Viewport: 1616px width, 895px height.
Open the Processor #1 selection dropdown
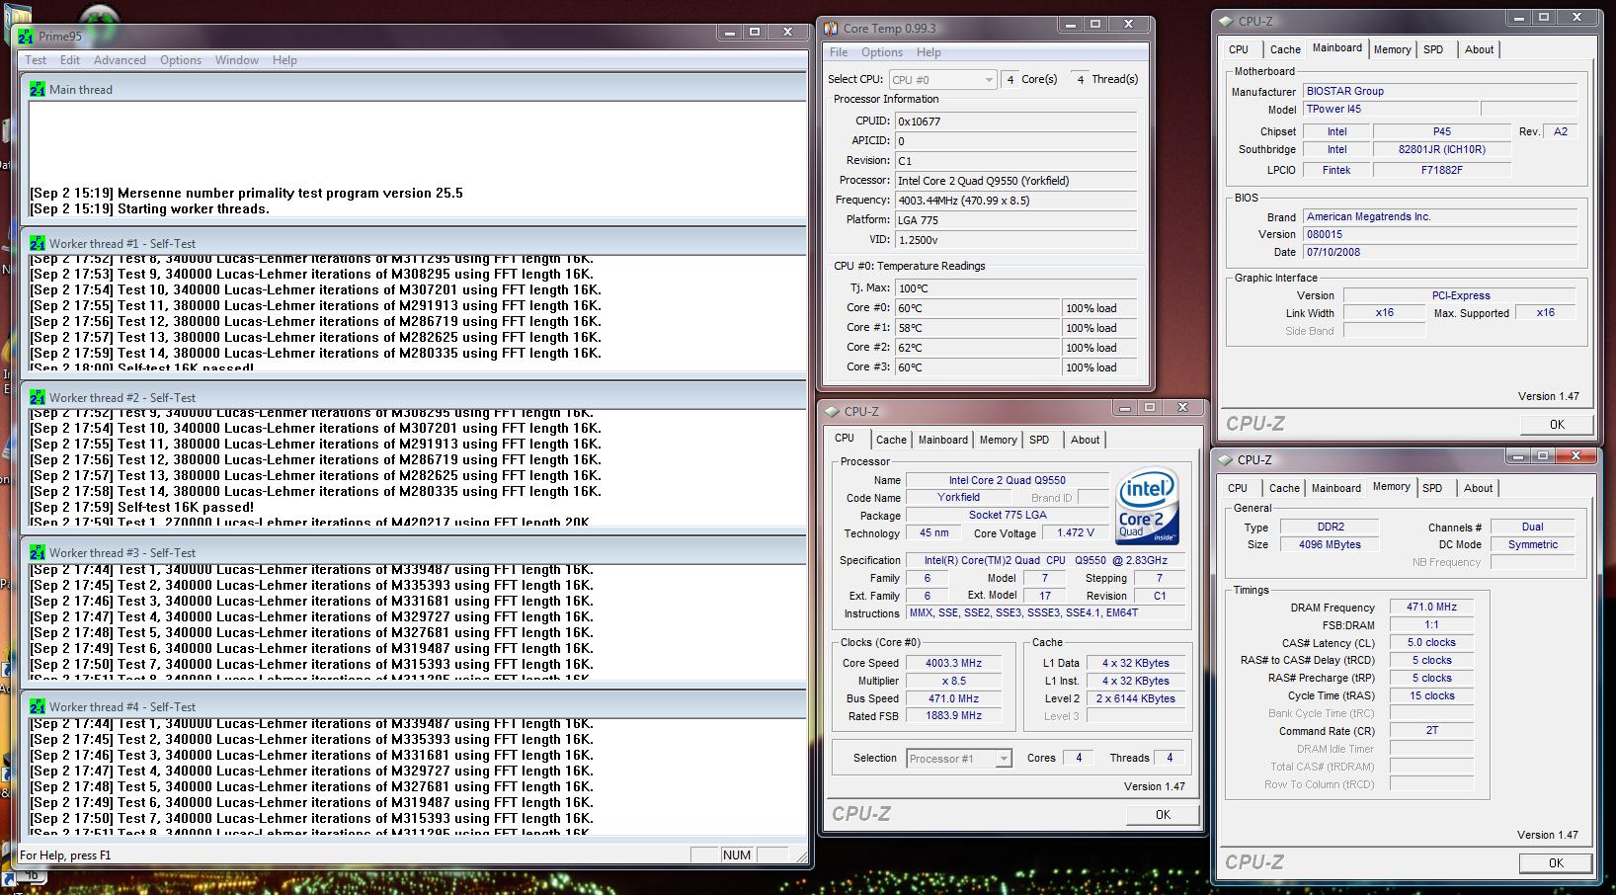pyautogui.click(x=959, y=759)
